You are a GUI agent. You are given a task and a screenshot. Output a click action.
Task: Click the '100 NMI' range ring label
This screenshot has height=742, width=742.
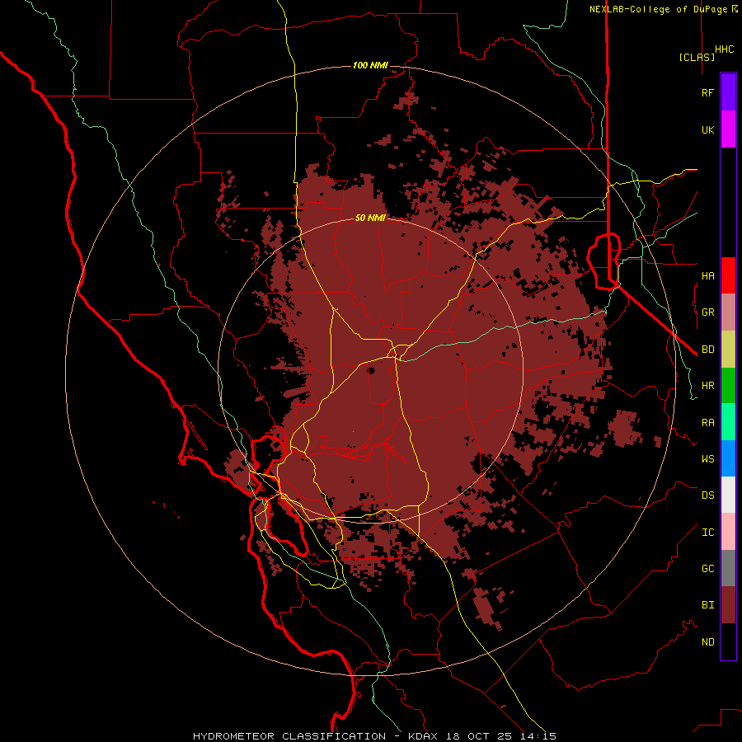(370, 65)
